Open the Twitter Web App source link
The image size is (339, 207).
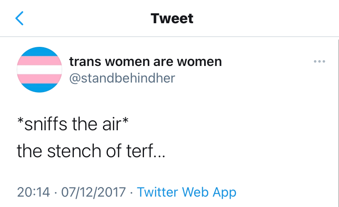pos(186,192)
